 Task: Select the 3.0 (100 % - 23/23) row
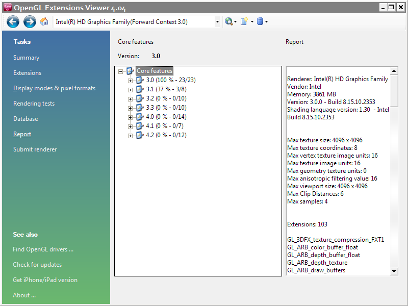171,80
